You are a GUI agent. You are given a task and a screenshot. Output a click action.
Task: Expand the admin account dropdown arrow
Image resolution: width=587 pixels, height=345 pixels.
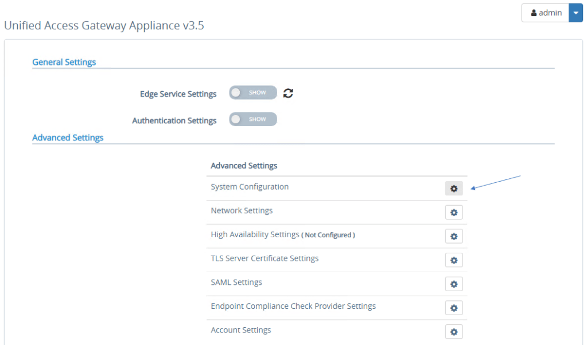576,12
